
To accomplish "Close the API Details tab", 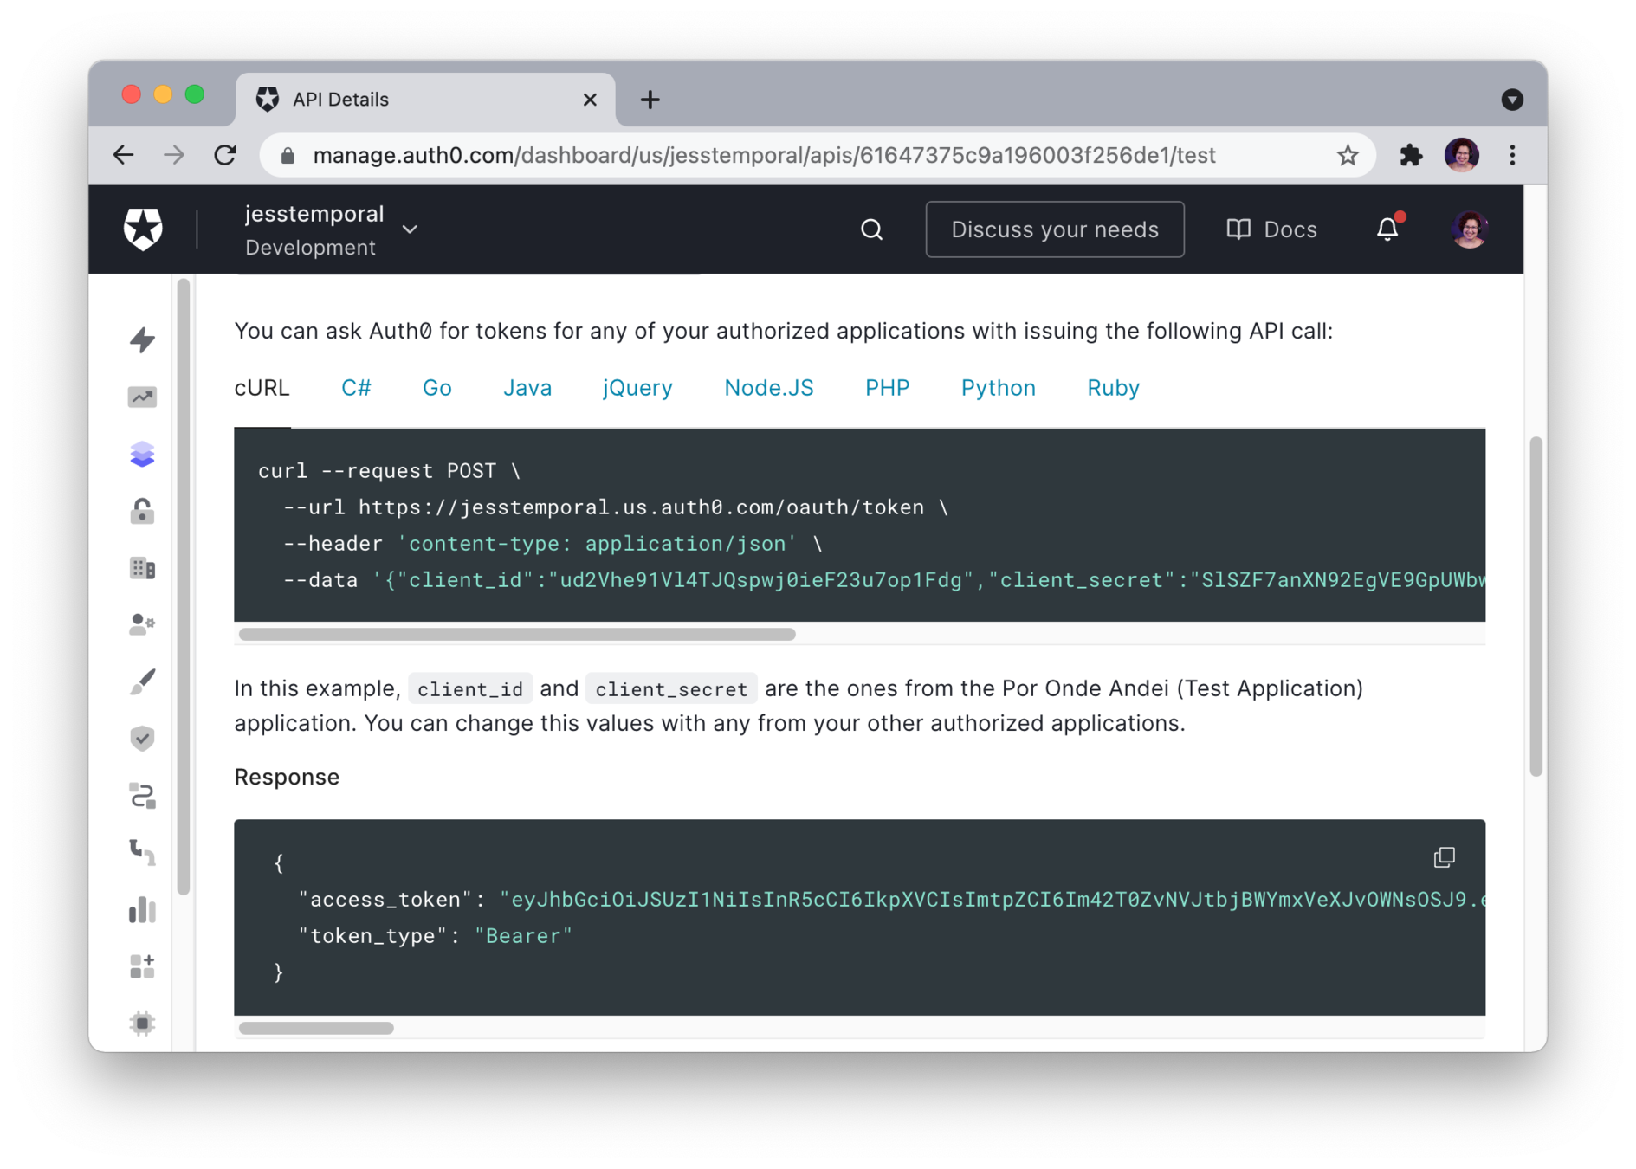I will (590, 100).
